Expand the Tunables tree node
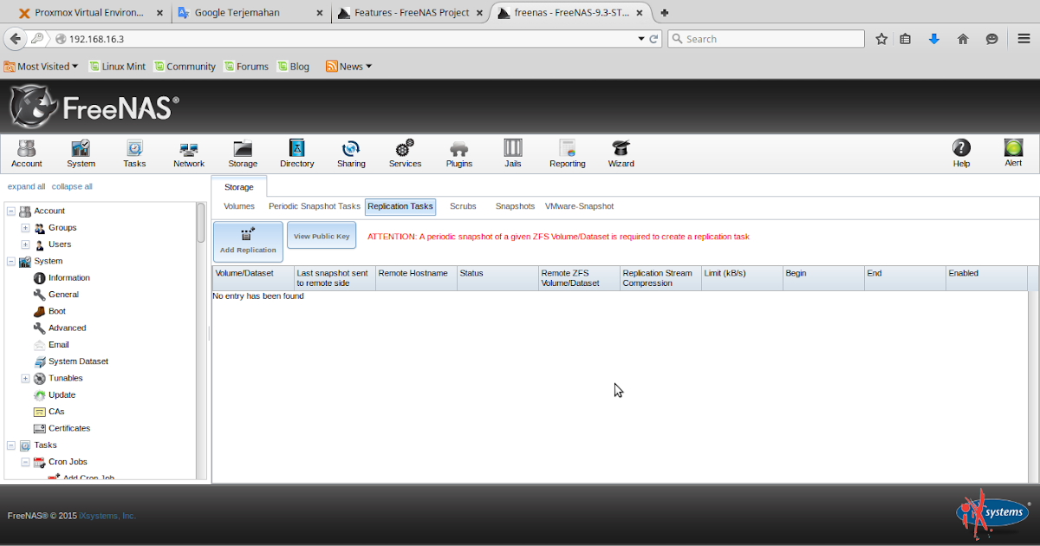 coord(25,378)
